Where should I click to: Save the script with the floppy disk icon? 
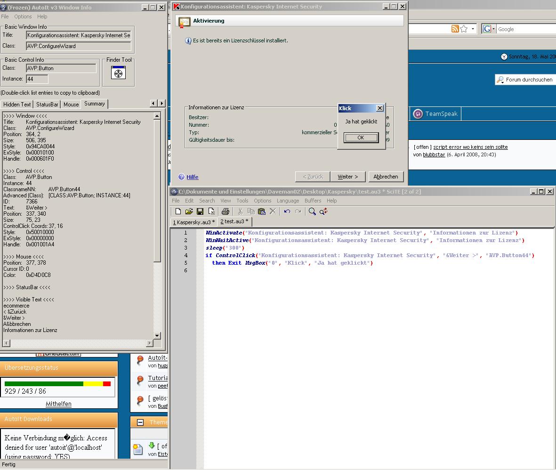click(x=200, y=211)
